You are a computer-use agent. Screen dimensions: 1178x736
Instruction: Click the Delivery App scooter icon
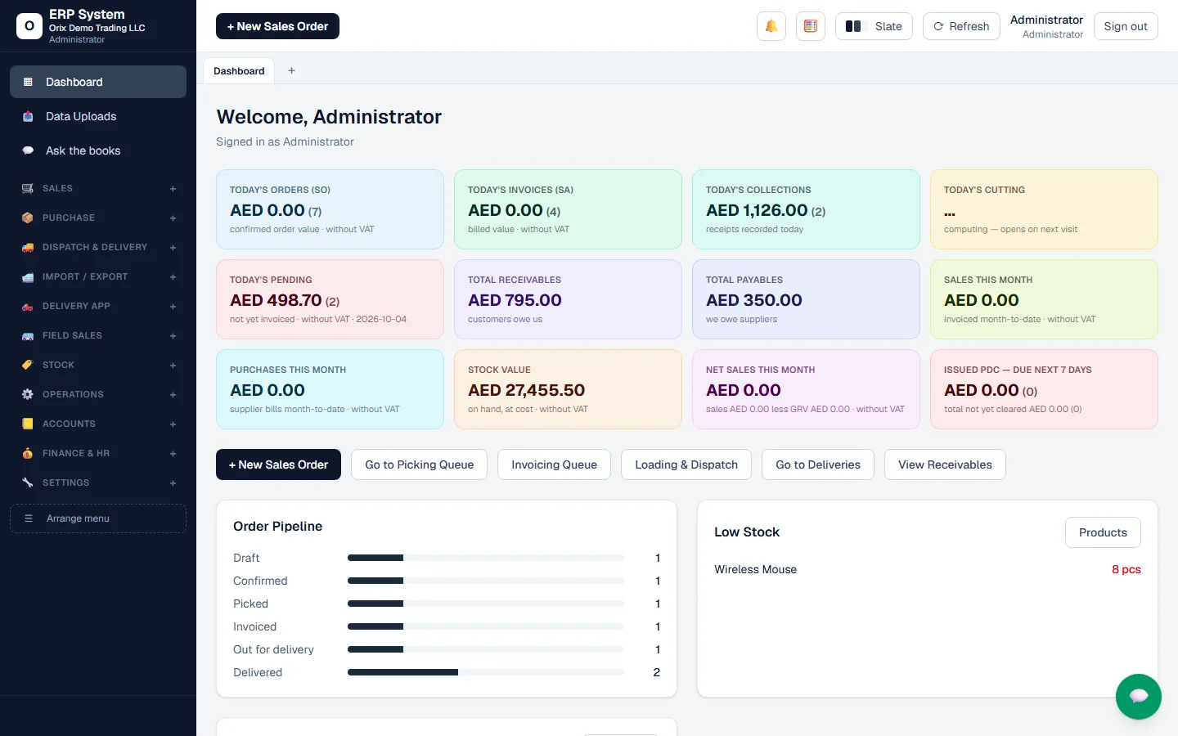click(28, 306)
